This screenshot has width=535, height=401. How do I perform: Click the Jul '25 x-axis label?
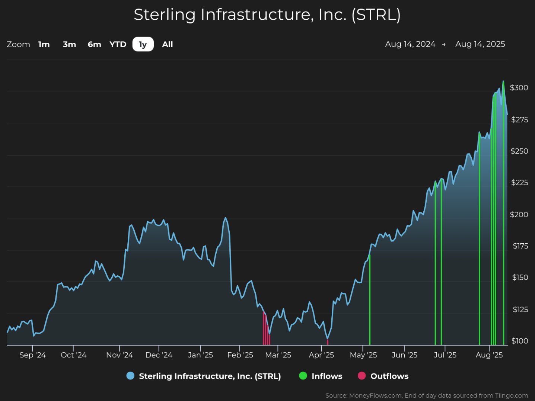(x=445, y=355)
